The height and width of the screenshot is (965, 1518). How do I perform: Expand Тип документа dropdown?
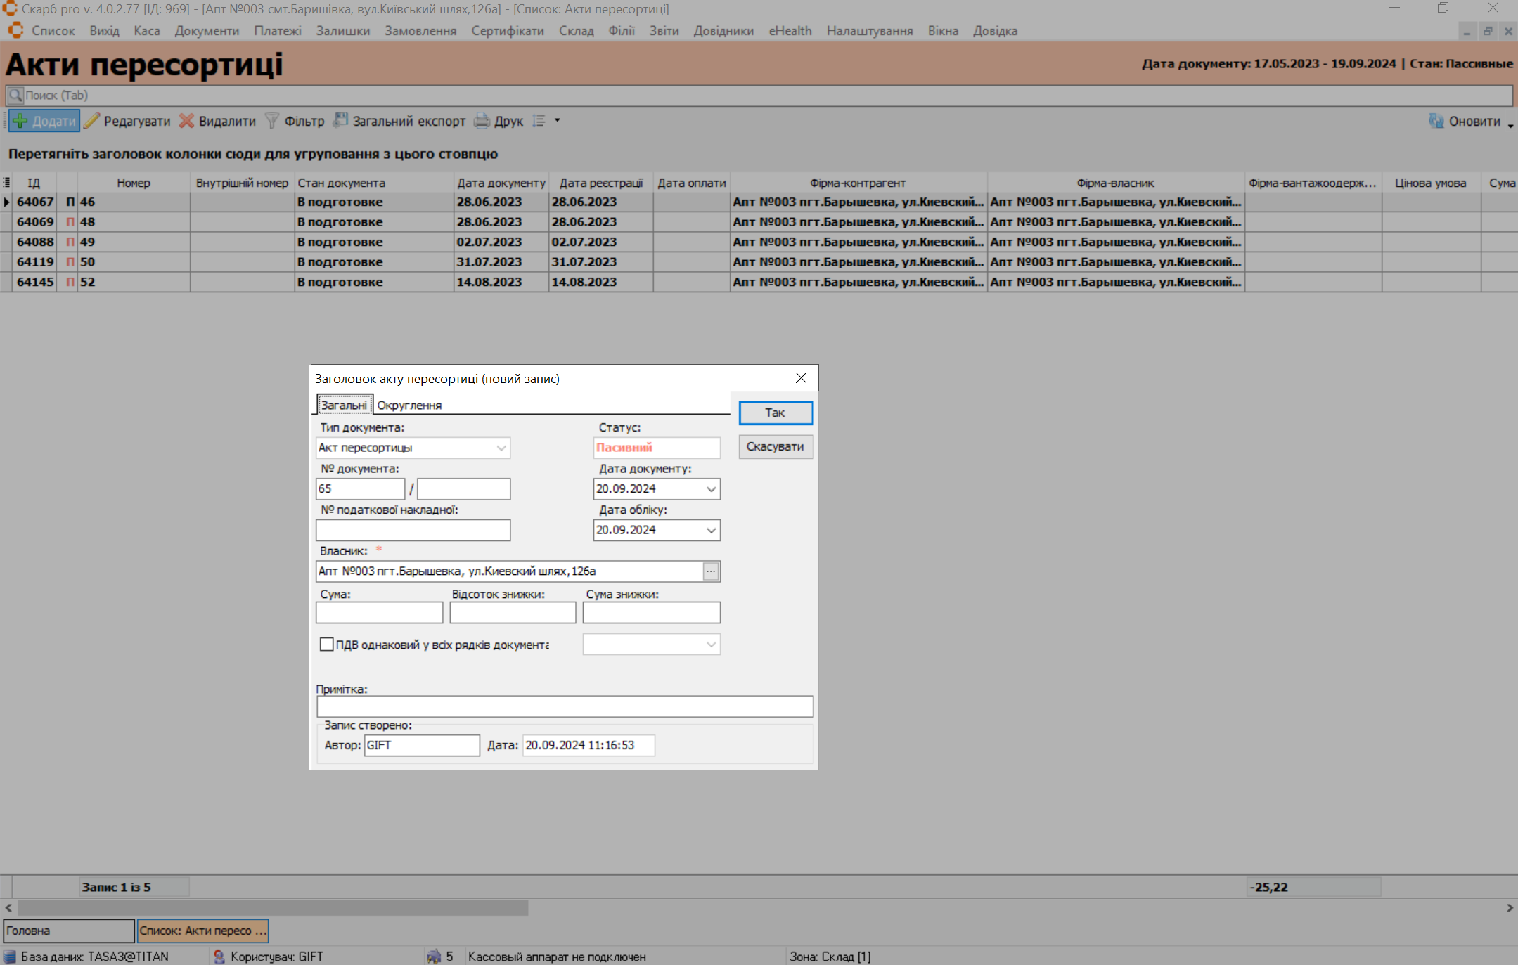tap(501, 448)
